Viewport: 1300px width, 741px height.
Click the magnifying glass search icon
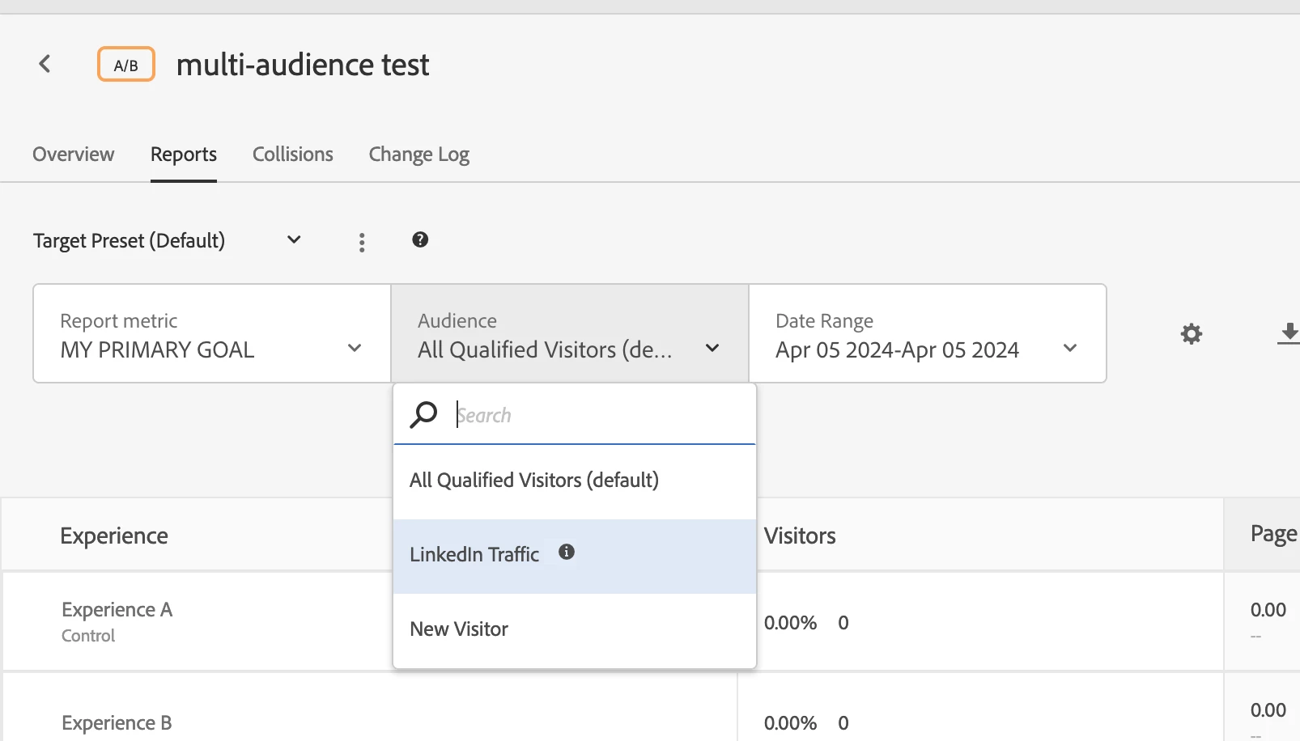pos(423,415)
